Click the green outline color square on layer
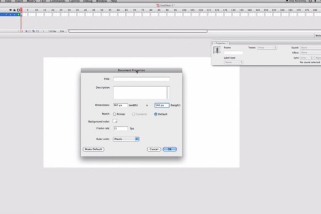 [18, 14]
